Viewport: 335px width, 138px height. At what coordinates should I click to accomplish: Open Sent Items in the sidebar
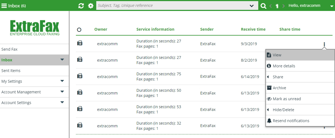tap(34, 71)
